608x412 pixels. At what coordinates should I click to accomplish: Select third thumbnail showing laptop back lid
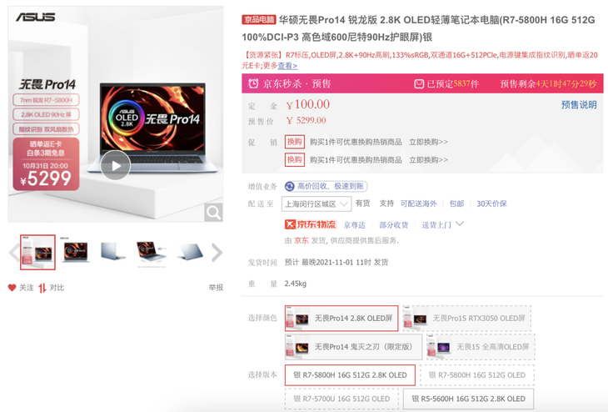(112, 252)
